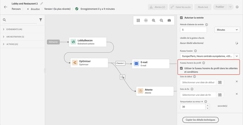The width and height of the screenshot is (243, 125).
Task: Show info for Fuseau horaire du profil
Action: [204, 63]
